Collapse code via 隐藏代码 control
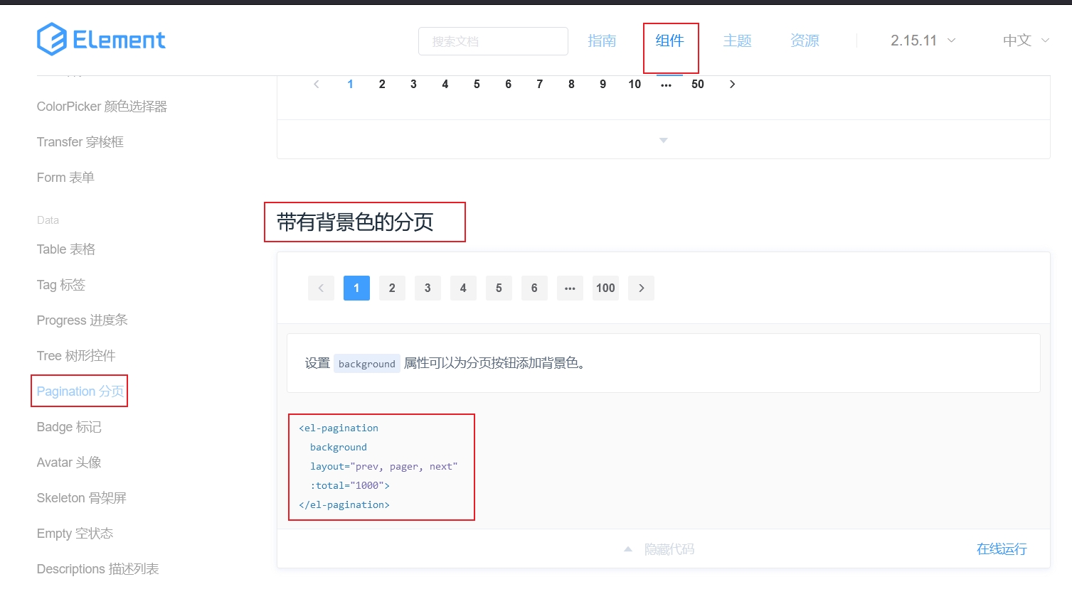 click(659, 549)
